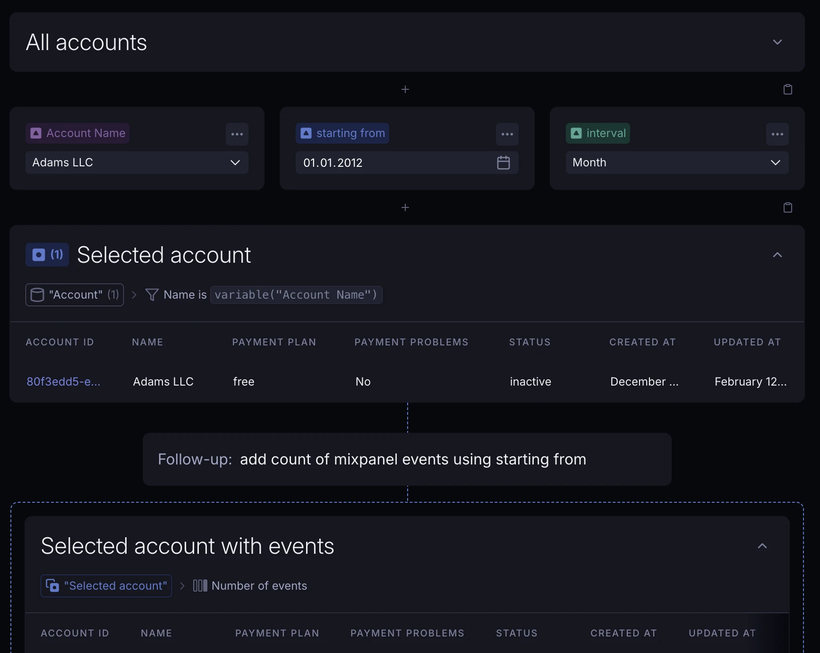Screen dimensions: 820x653
Task: Click the upper clipboard paste icon
Action: pos(787,89)
